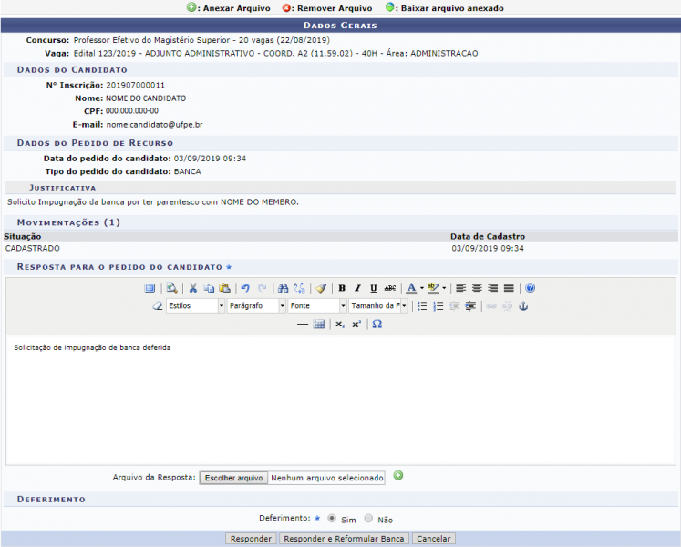Viewport: 681px width, 547px height.
Task: Open the Find binoculars tool
Action: click(x=284, y=288)
